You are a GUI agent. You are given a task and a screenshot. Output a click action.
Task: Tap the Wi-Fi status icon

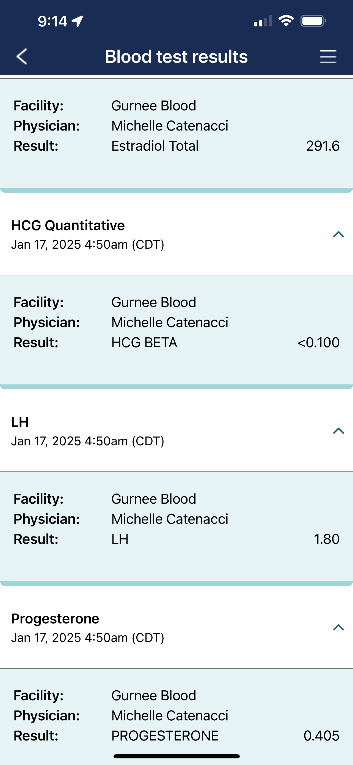(286, 21)
